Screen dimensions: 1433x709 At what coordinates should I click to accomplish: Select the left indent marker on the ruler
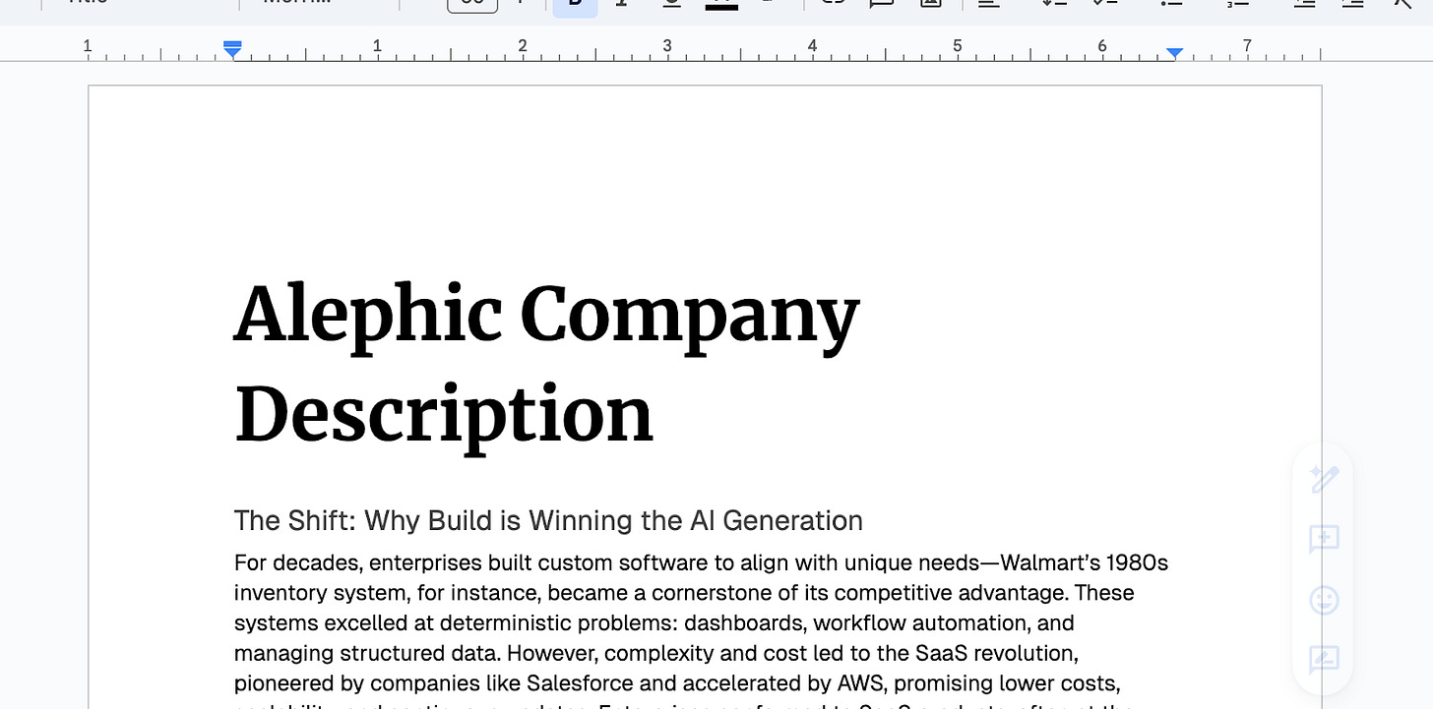[x=232, y=49]
